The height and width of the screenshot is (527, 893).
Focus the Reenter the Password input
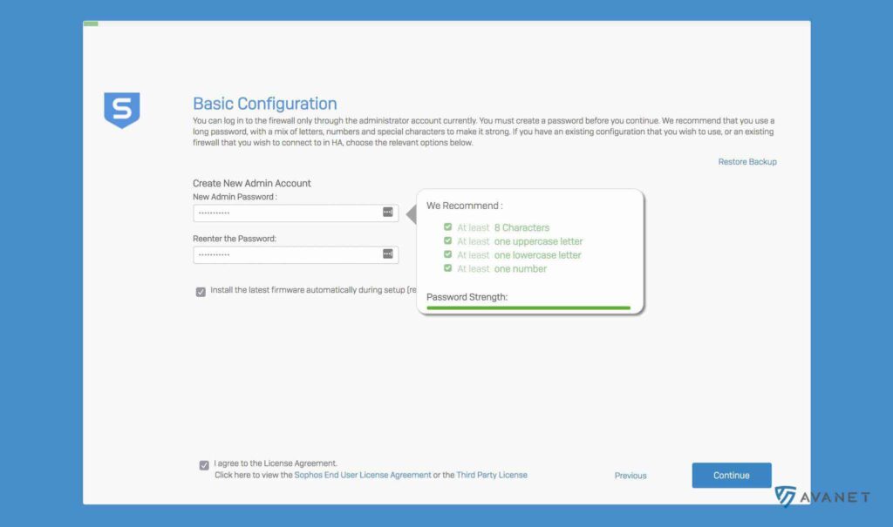pos(296,254)
